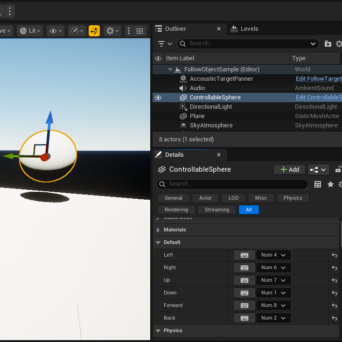Collapse the Default section
The image size is (342, 342).
[x=158, y=243]
